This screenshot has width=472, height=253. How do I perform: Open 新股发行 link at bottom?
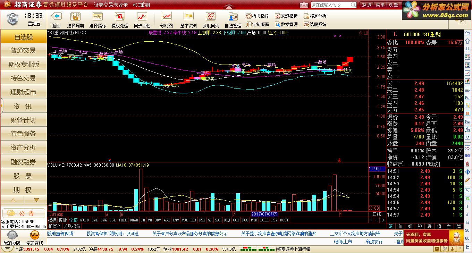(374, 242)
